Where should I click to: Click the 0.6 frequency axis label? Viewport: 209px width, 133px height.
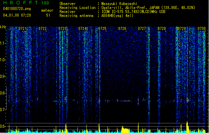pyautogui.click(x=3, y=126)
